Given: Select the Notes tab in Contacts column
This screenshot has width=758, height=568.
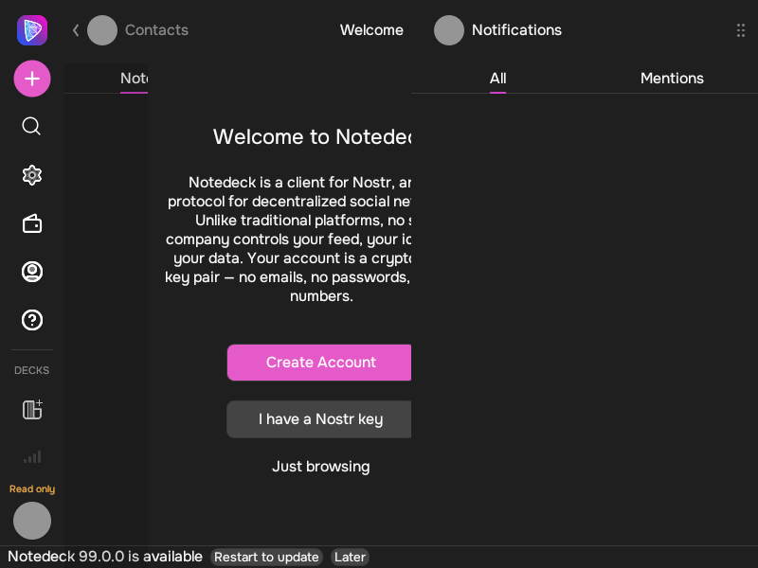Looking at the screenshot, I should click(134, 79).
